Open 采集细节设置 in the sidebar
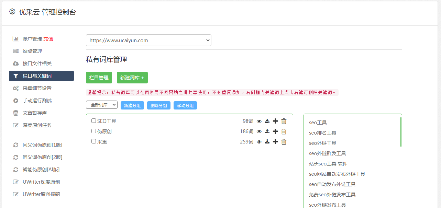 37,88
